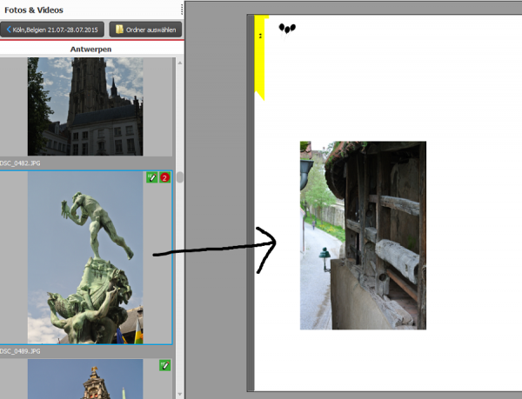Click green edit badge on bottom thumbnail
This screenshot has width=522, height=399.
pos(164,365)
